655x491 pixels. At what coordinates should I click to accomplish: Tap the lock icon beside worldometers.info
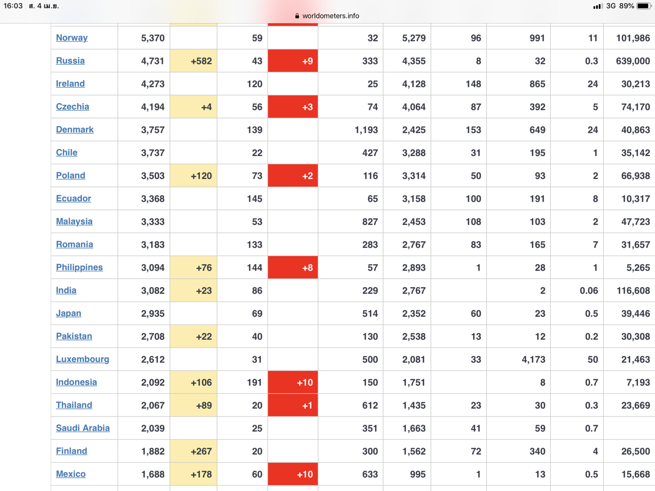(297, 16)
